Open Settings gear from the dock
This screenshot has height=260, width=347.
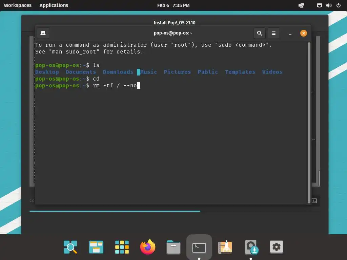277,247
